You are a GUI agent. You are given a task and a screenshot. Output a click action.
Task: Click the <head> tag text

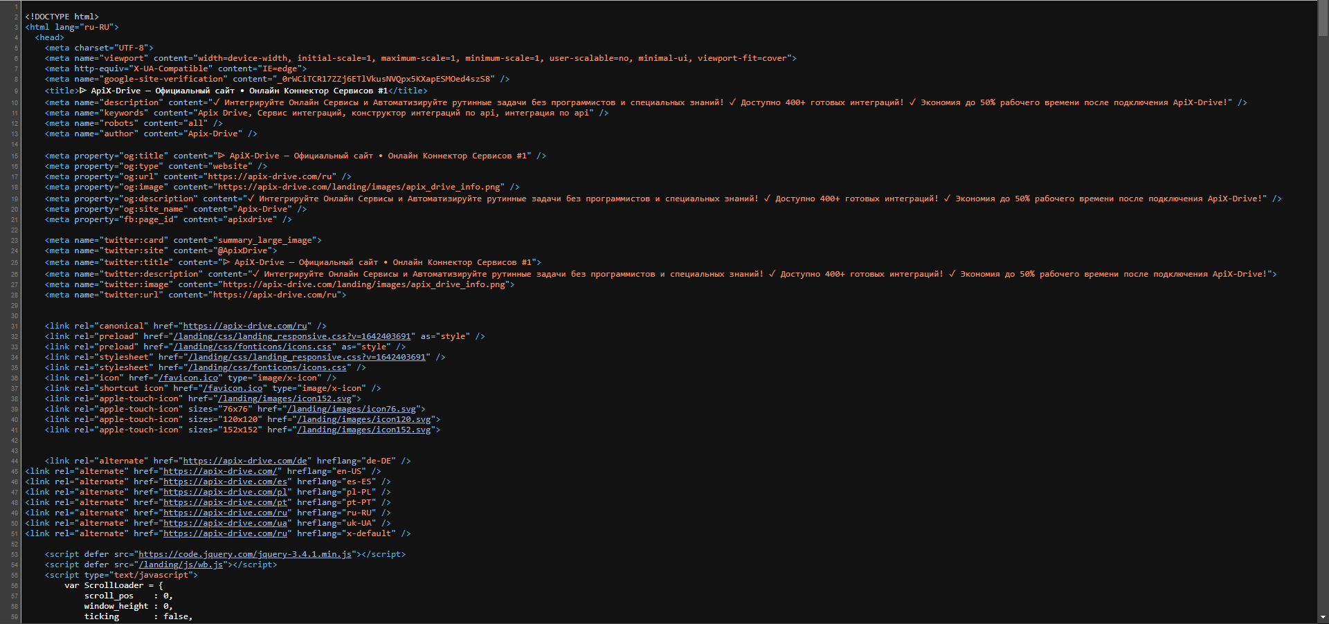[50, 37]
